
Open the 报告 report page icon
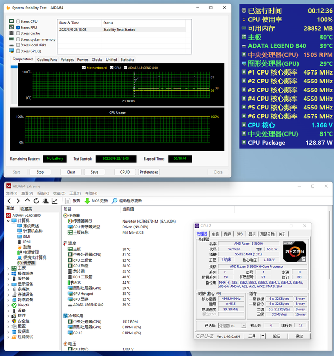point(68,201)
